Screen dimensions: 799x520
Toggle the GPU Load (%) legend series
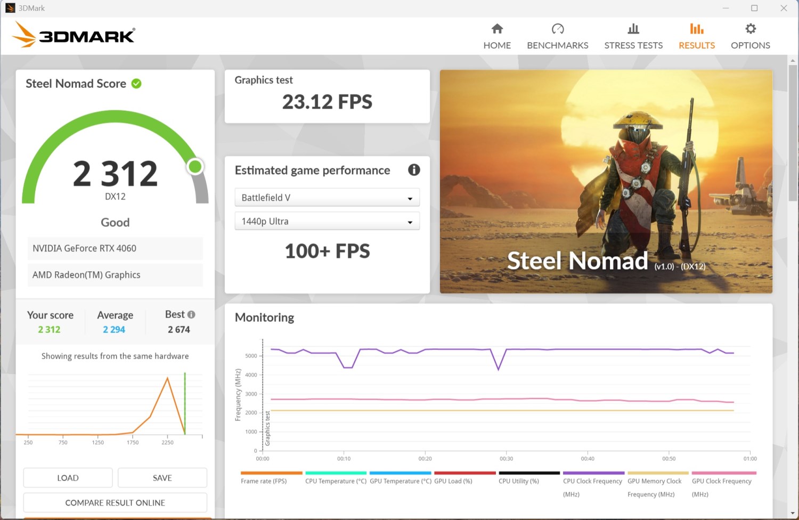[x=453, y=481]
